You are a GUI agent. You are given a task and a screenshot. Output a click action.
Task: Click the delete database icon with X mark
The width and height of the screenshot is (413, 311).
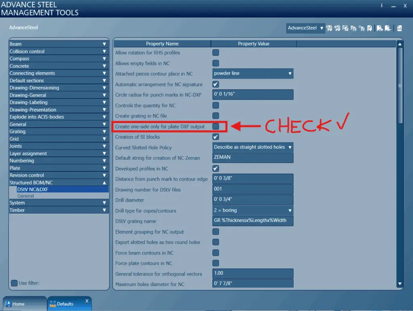tap(369, 28)
